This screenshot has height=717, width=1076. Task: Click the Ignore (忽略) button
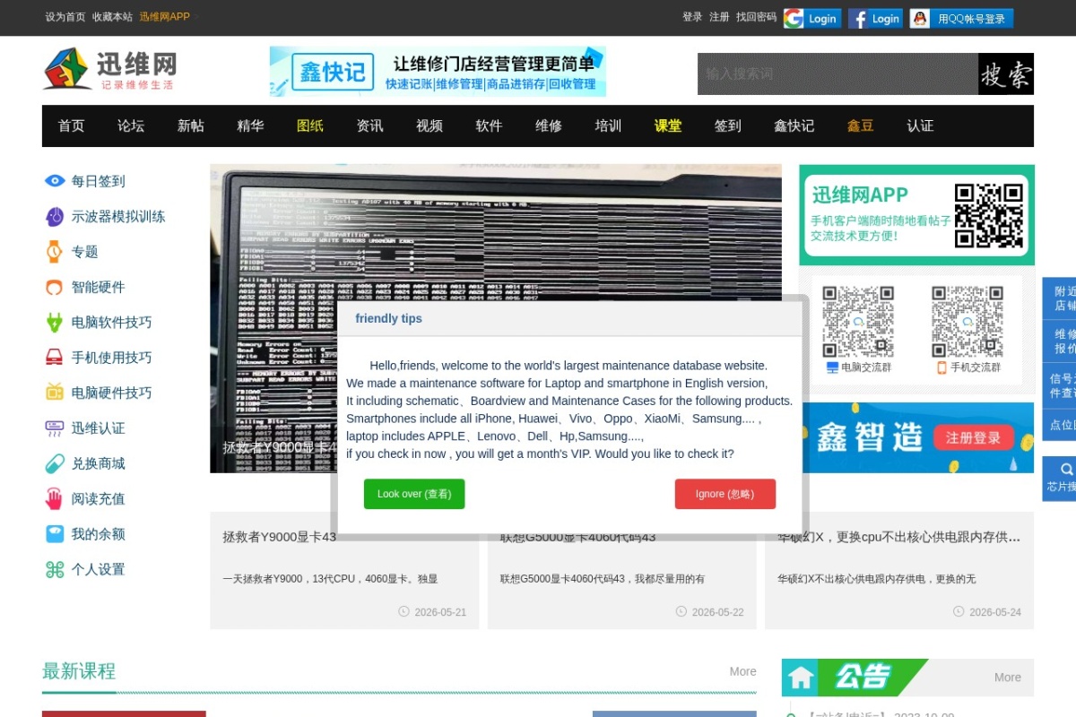tap(725, 494)
